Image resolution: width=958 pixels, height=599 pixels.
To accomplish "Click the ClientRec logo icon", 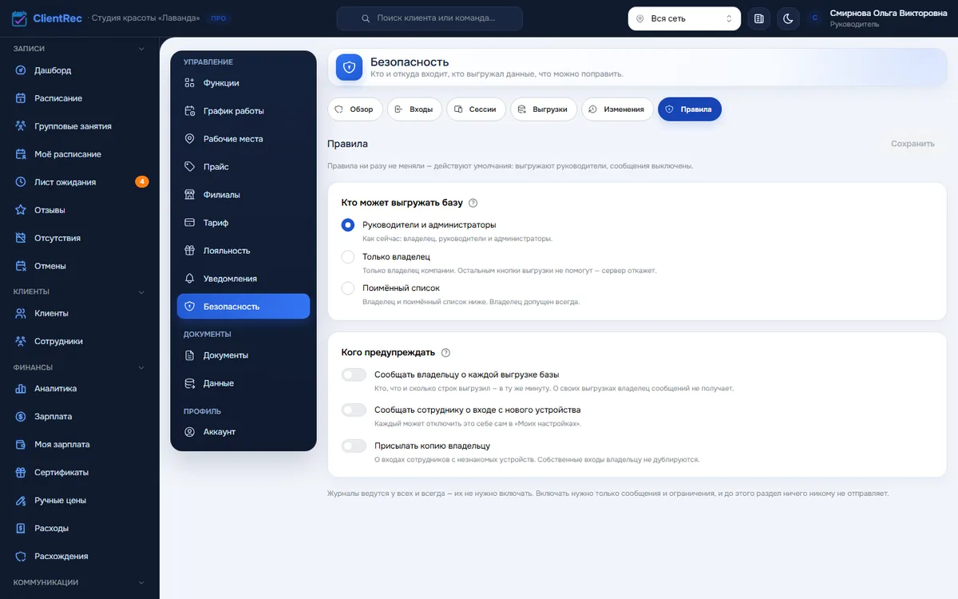I will pos(19,18).
